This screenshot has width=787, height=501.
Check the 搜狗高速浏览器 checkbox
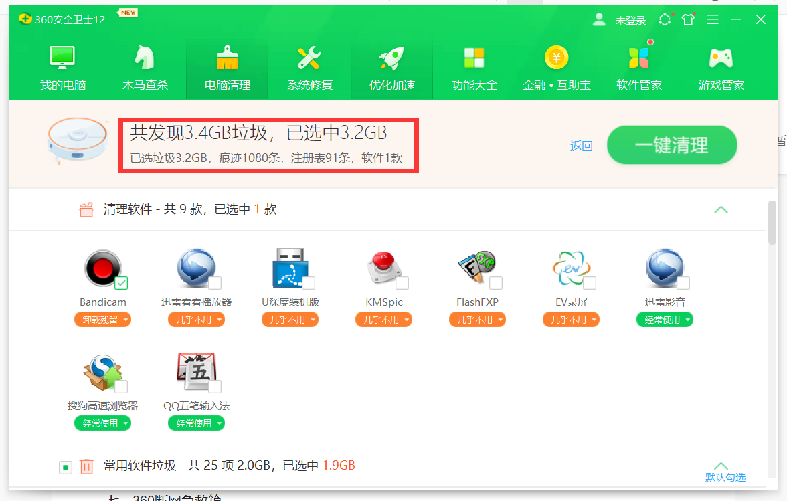click(x=121, y=387)
